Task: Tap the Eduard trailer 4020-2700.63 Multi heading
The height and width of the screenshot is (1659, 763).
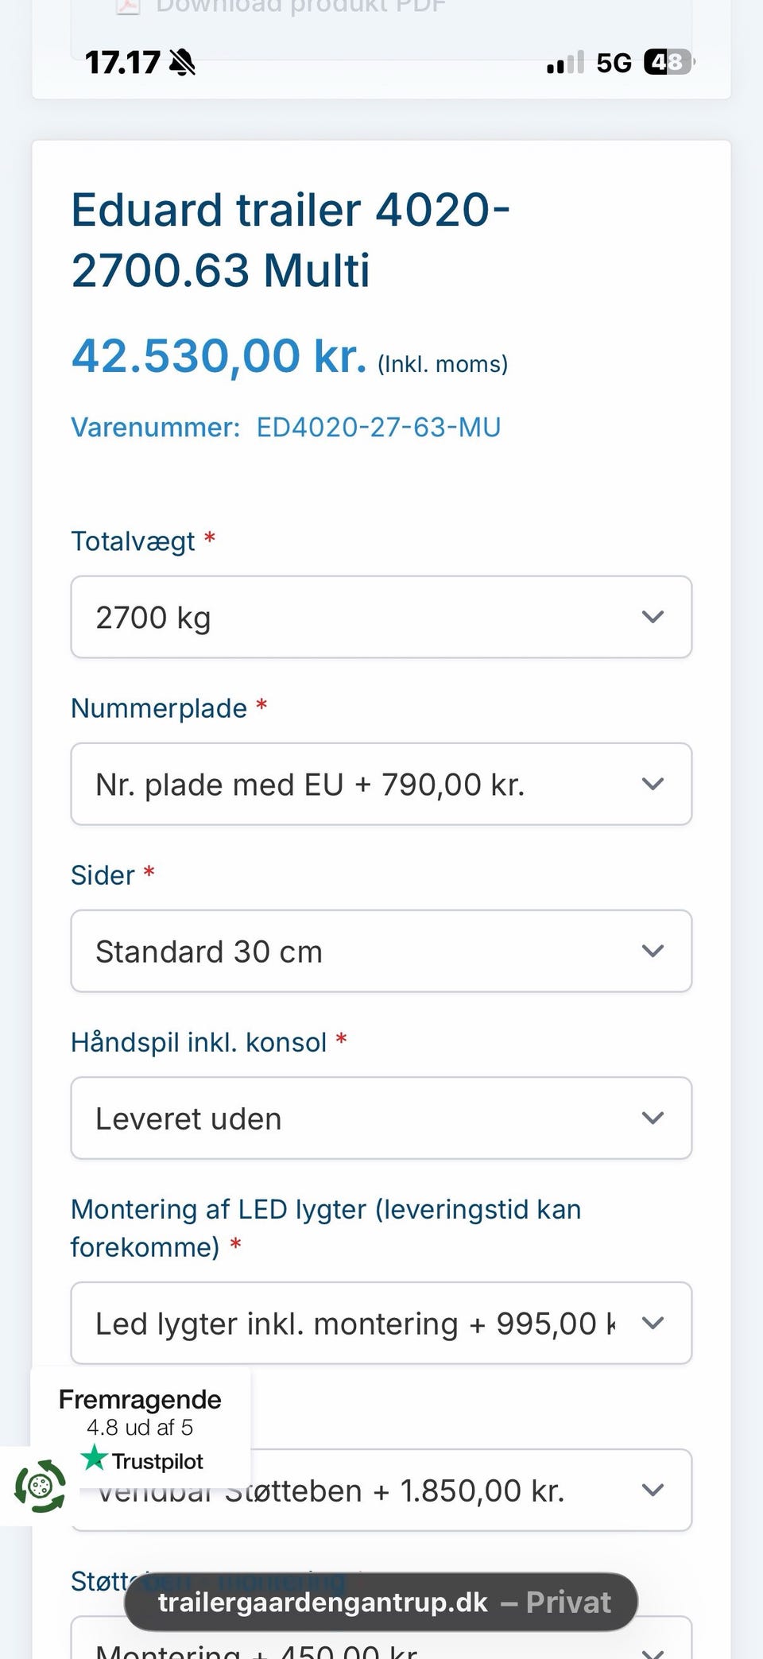Action: pyautogui.click(x=290, y=239)
